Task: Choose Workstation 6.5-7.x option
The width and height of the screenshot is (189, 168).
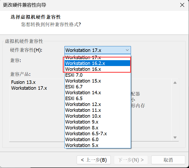Action: [98, 134]
